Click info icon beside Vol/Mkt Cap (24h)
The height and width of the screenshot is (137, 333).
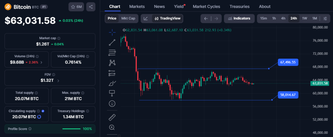coord(87,56)
